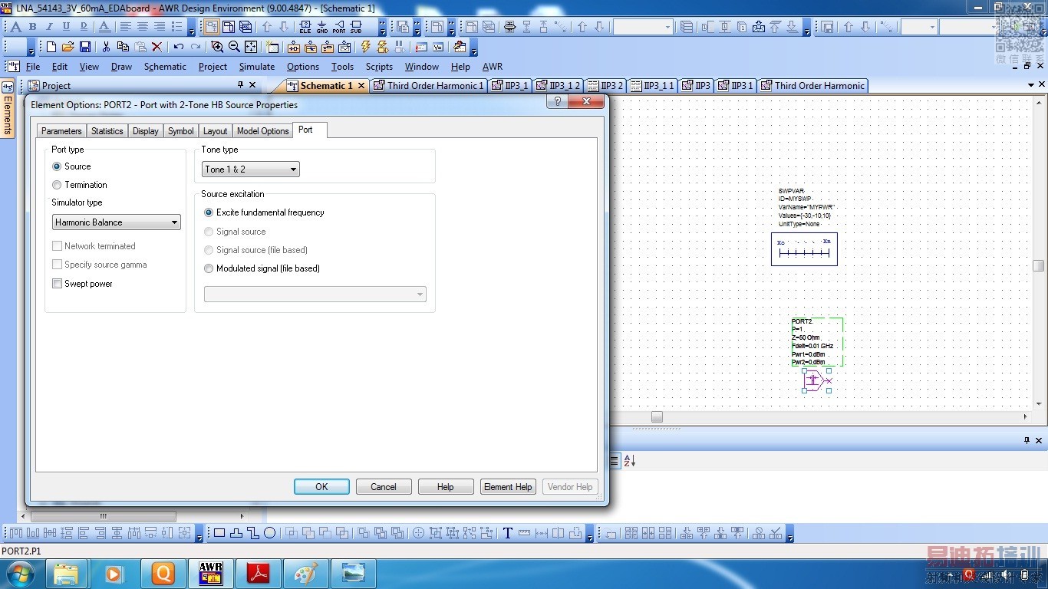
Task: Open the Tone type dropdown
Action: coord(251,169)
